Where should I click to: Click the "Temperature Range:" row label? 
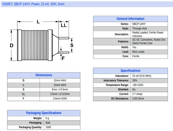tap(117, 85)
